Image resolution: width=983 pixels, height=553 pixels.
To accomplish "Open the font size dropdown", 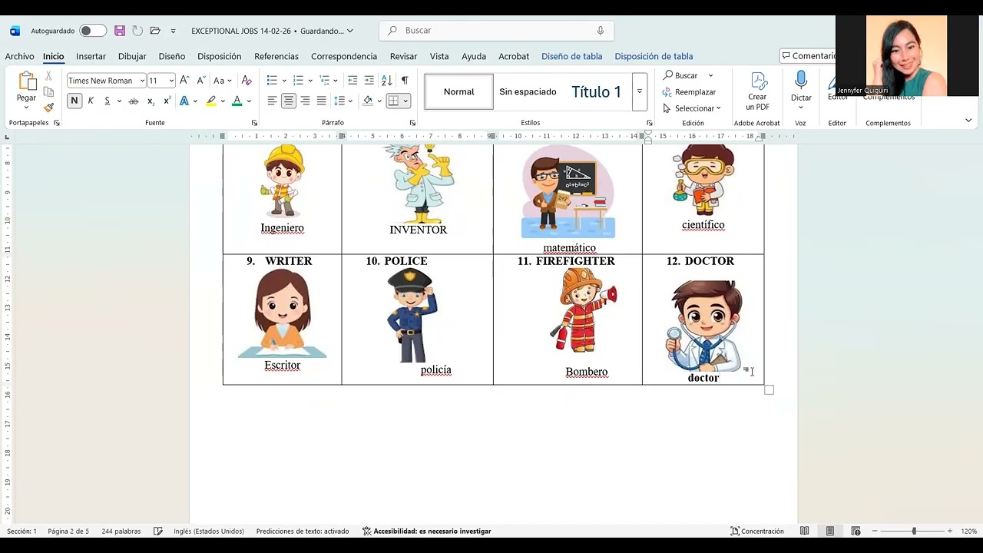I will click(x=171, y=81).
